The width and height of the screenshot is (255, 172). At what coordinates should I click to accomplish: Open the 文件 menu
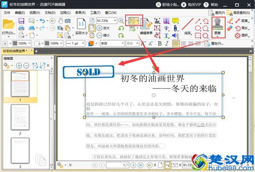pyautogui.click(x=7, y=13)
